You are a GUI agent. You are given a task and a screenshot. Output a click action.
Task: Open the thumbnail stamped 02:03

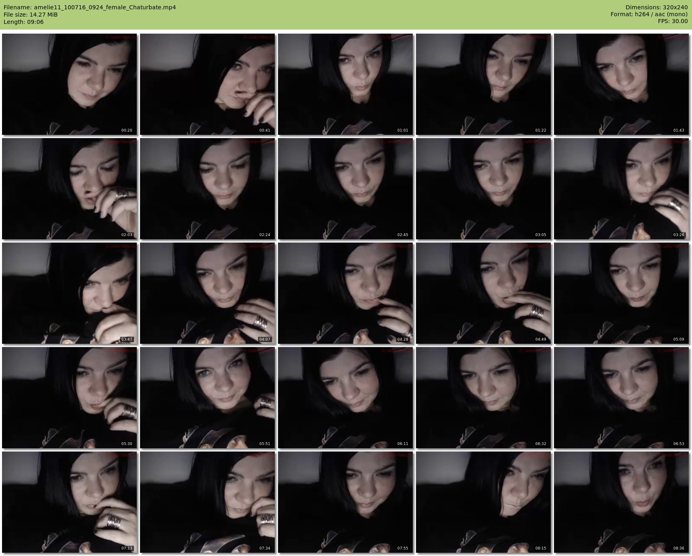[x=69, y=189]
